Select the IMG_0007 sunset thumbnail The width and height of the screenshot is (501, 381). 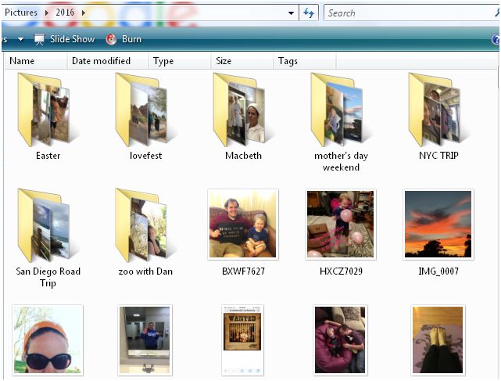438,224
